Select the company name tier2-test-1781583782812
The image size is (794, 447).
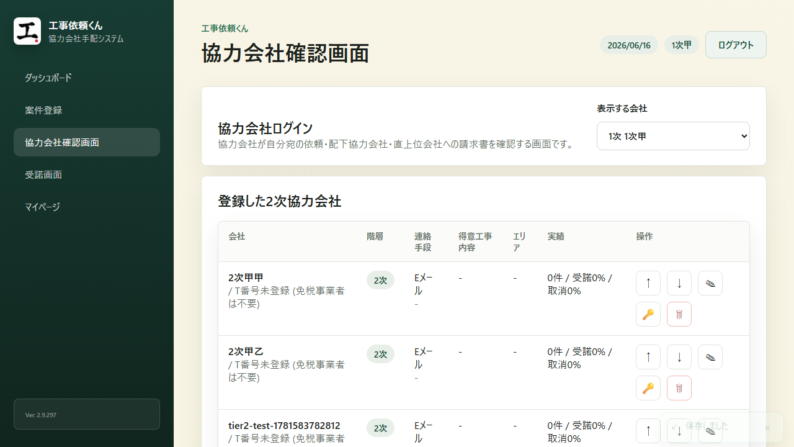[x=284, y=425]
